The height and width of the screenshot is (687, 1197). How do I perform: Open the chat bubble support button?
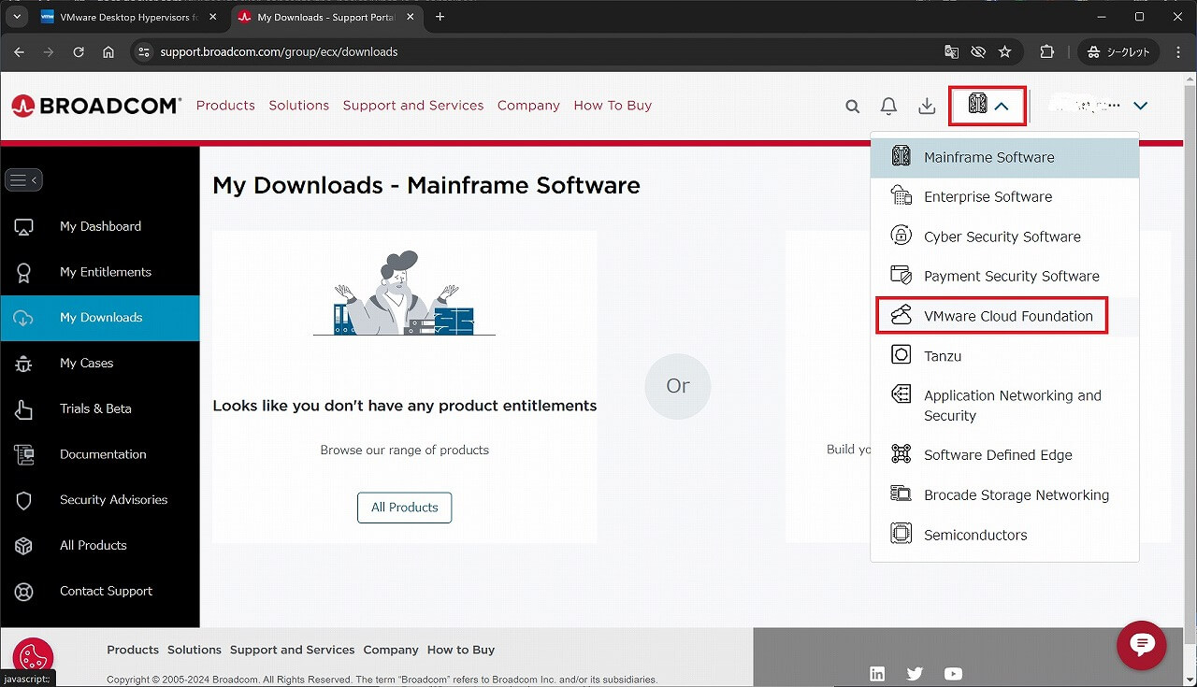[x=1141, y=645]
